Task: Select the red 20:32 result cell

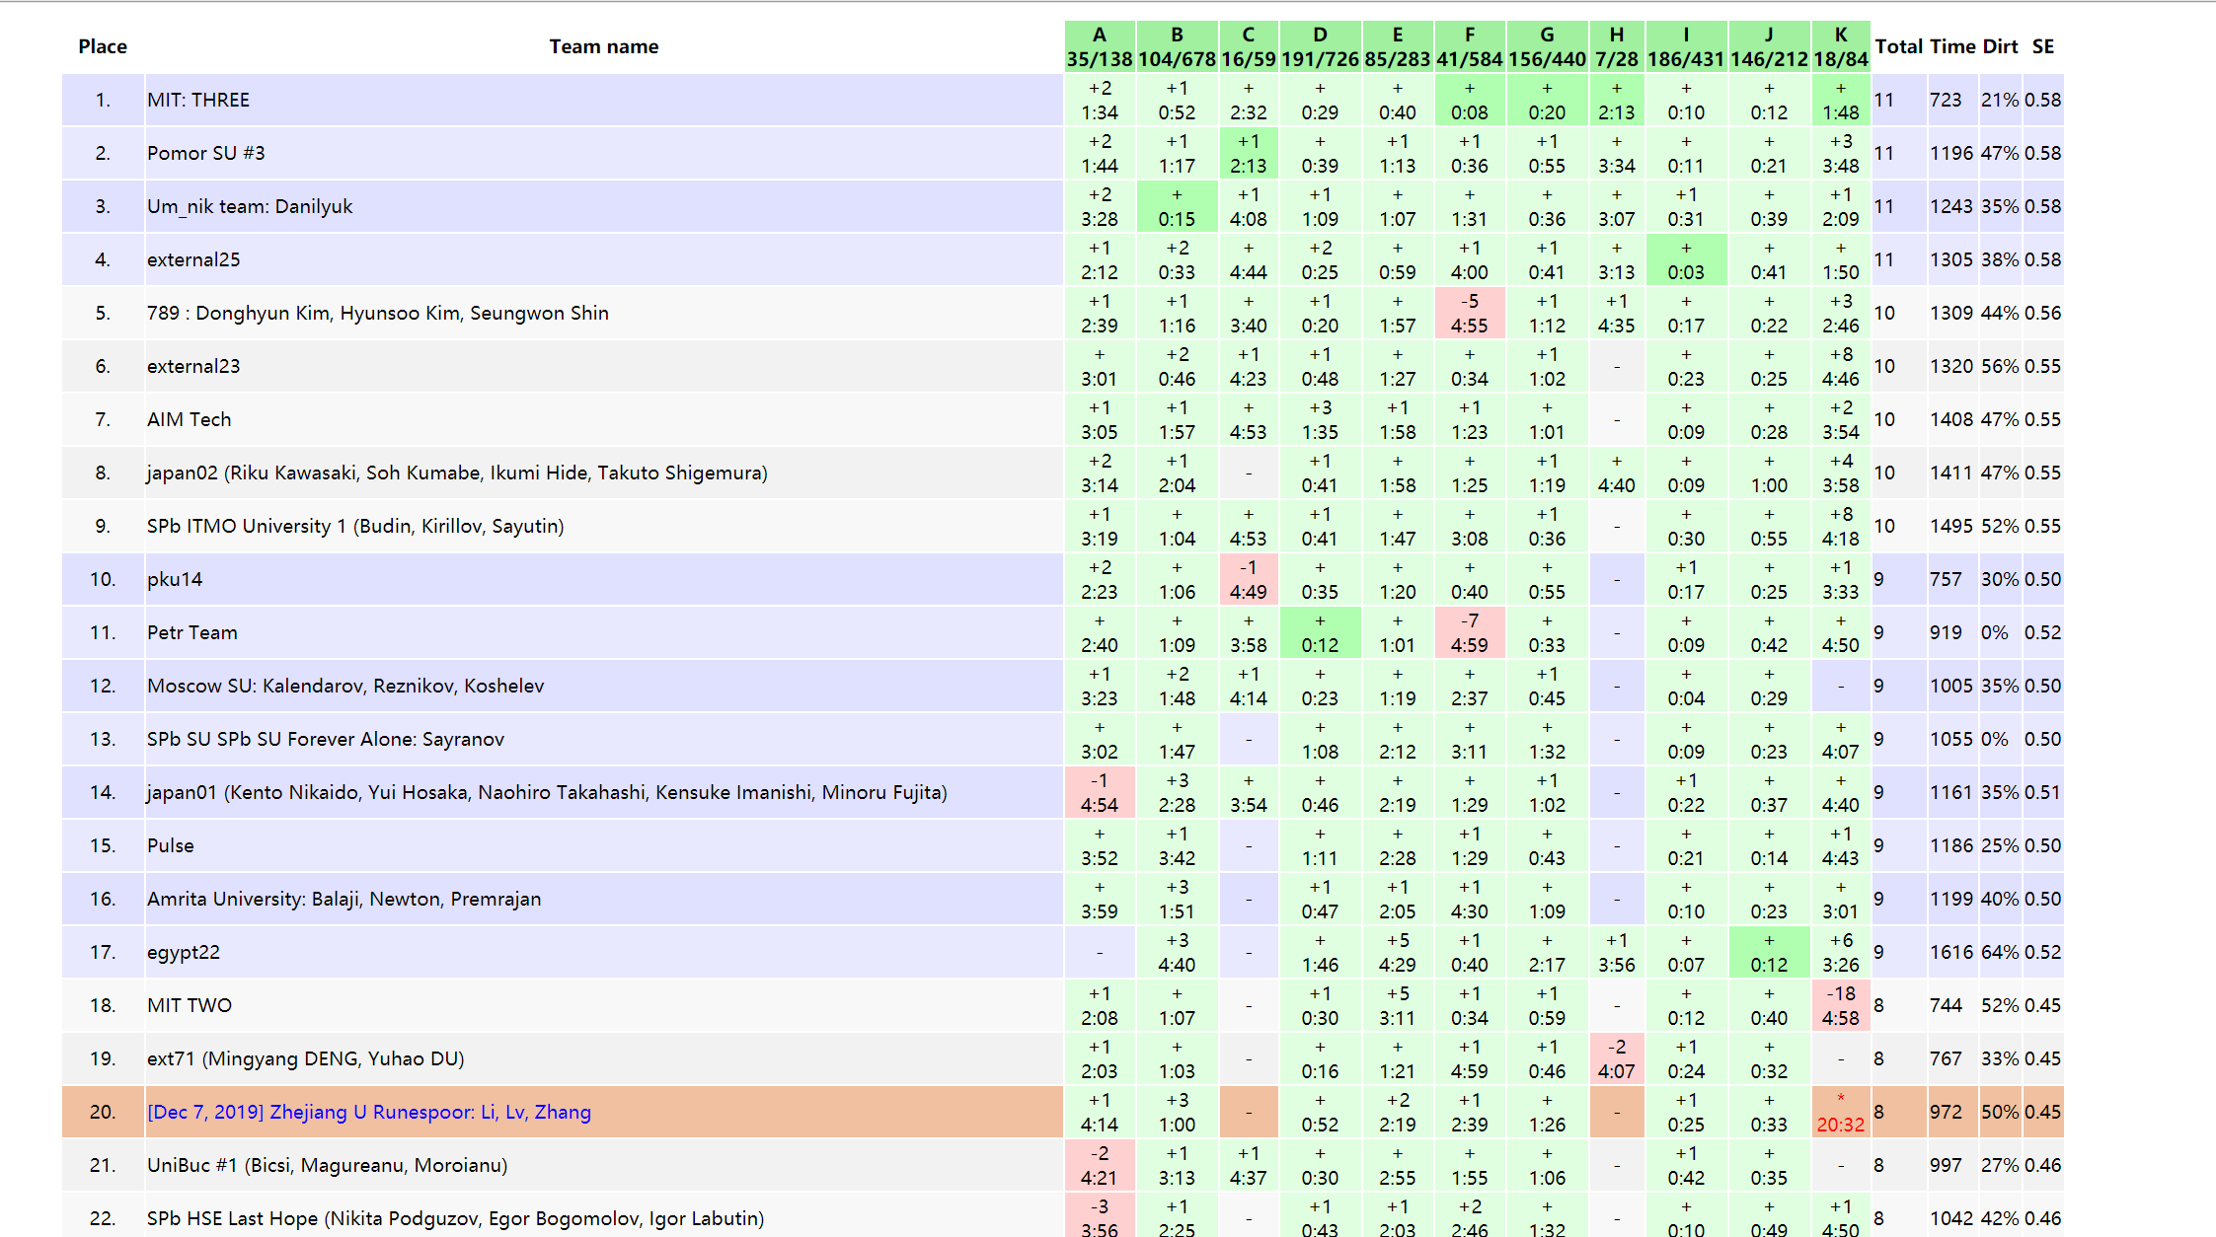Action: click(x=1840, y=1112)
